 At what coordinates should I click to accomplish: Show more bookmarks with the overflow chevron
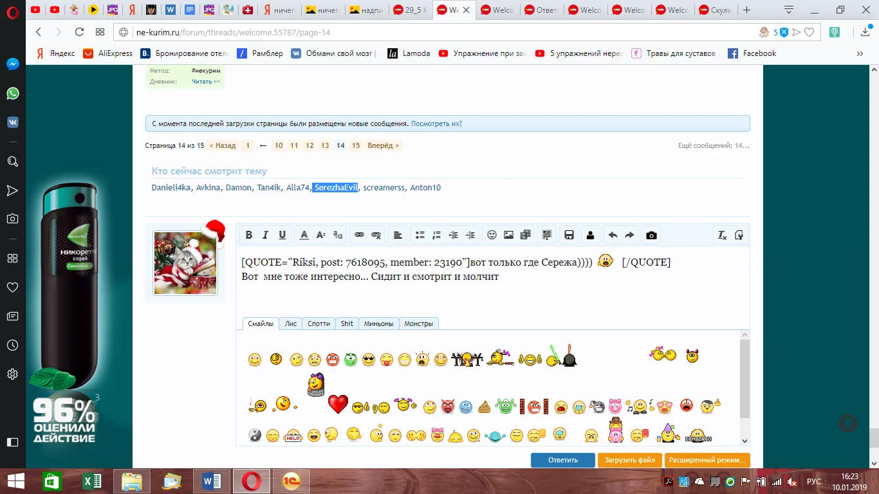coord(860,53)
